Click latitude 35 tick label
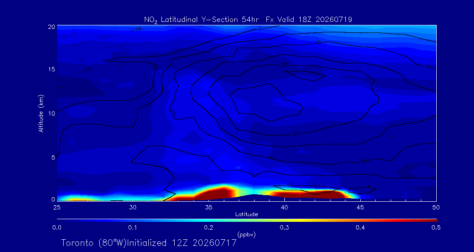 [208, 207]
